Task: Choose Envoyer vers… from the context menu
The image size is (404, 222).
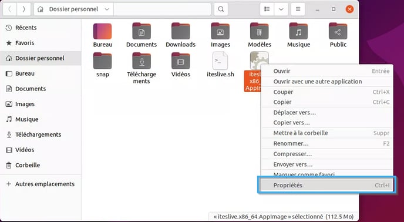Action: (327, 164)
